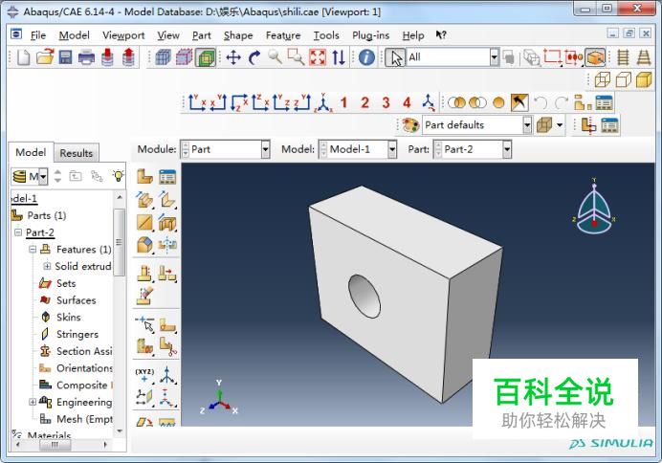Click the Create Datum Point tool

(x=144, y=374)
